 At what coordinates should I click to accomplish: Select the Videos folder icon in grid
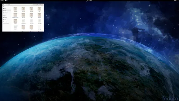point(15,21)
